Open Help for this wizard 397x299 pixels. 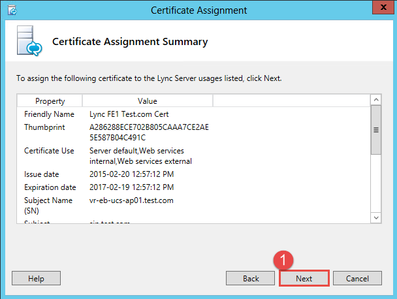(x=36, y=278)
